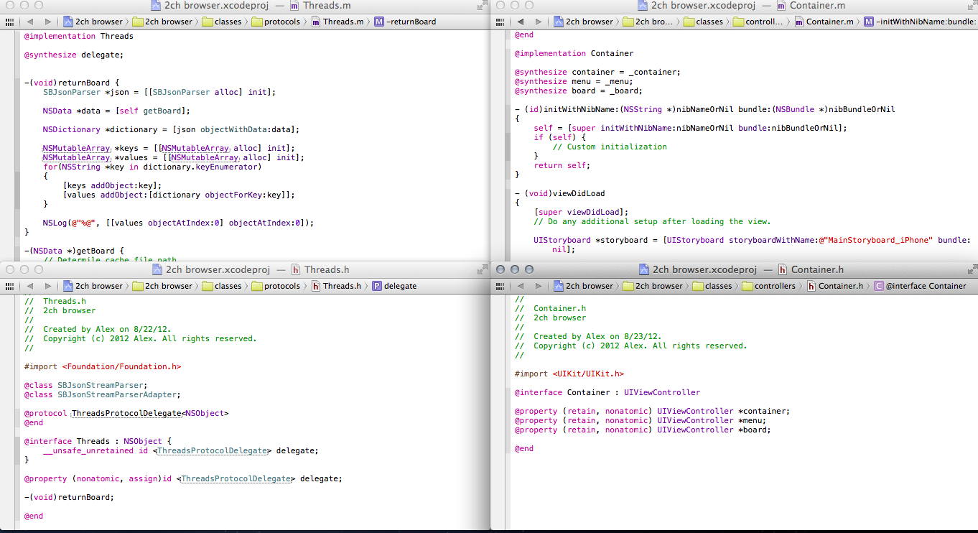978x533 pixels.
Task: Click '[super viewDidLoad];' line
Action: pos(581,212)
